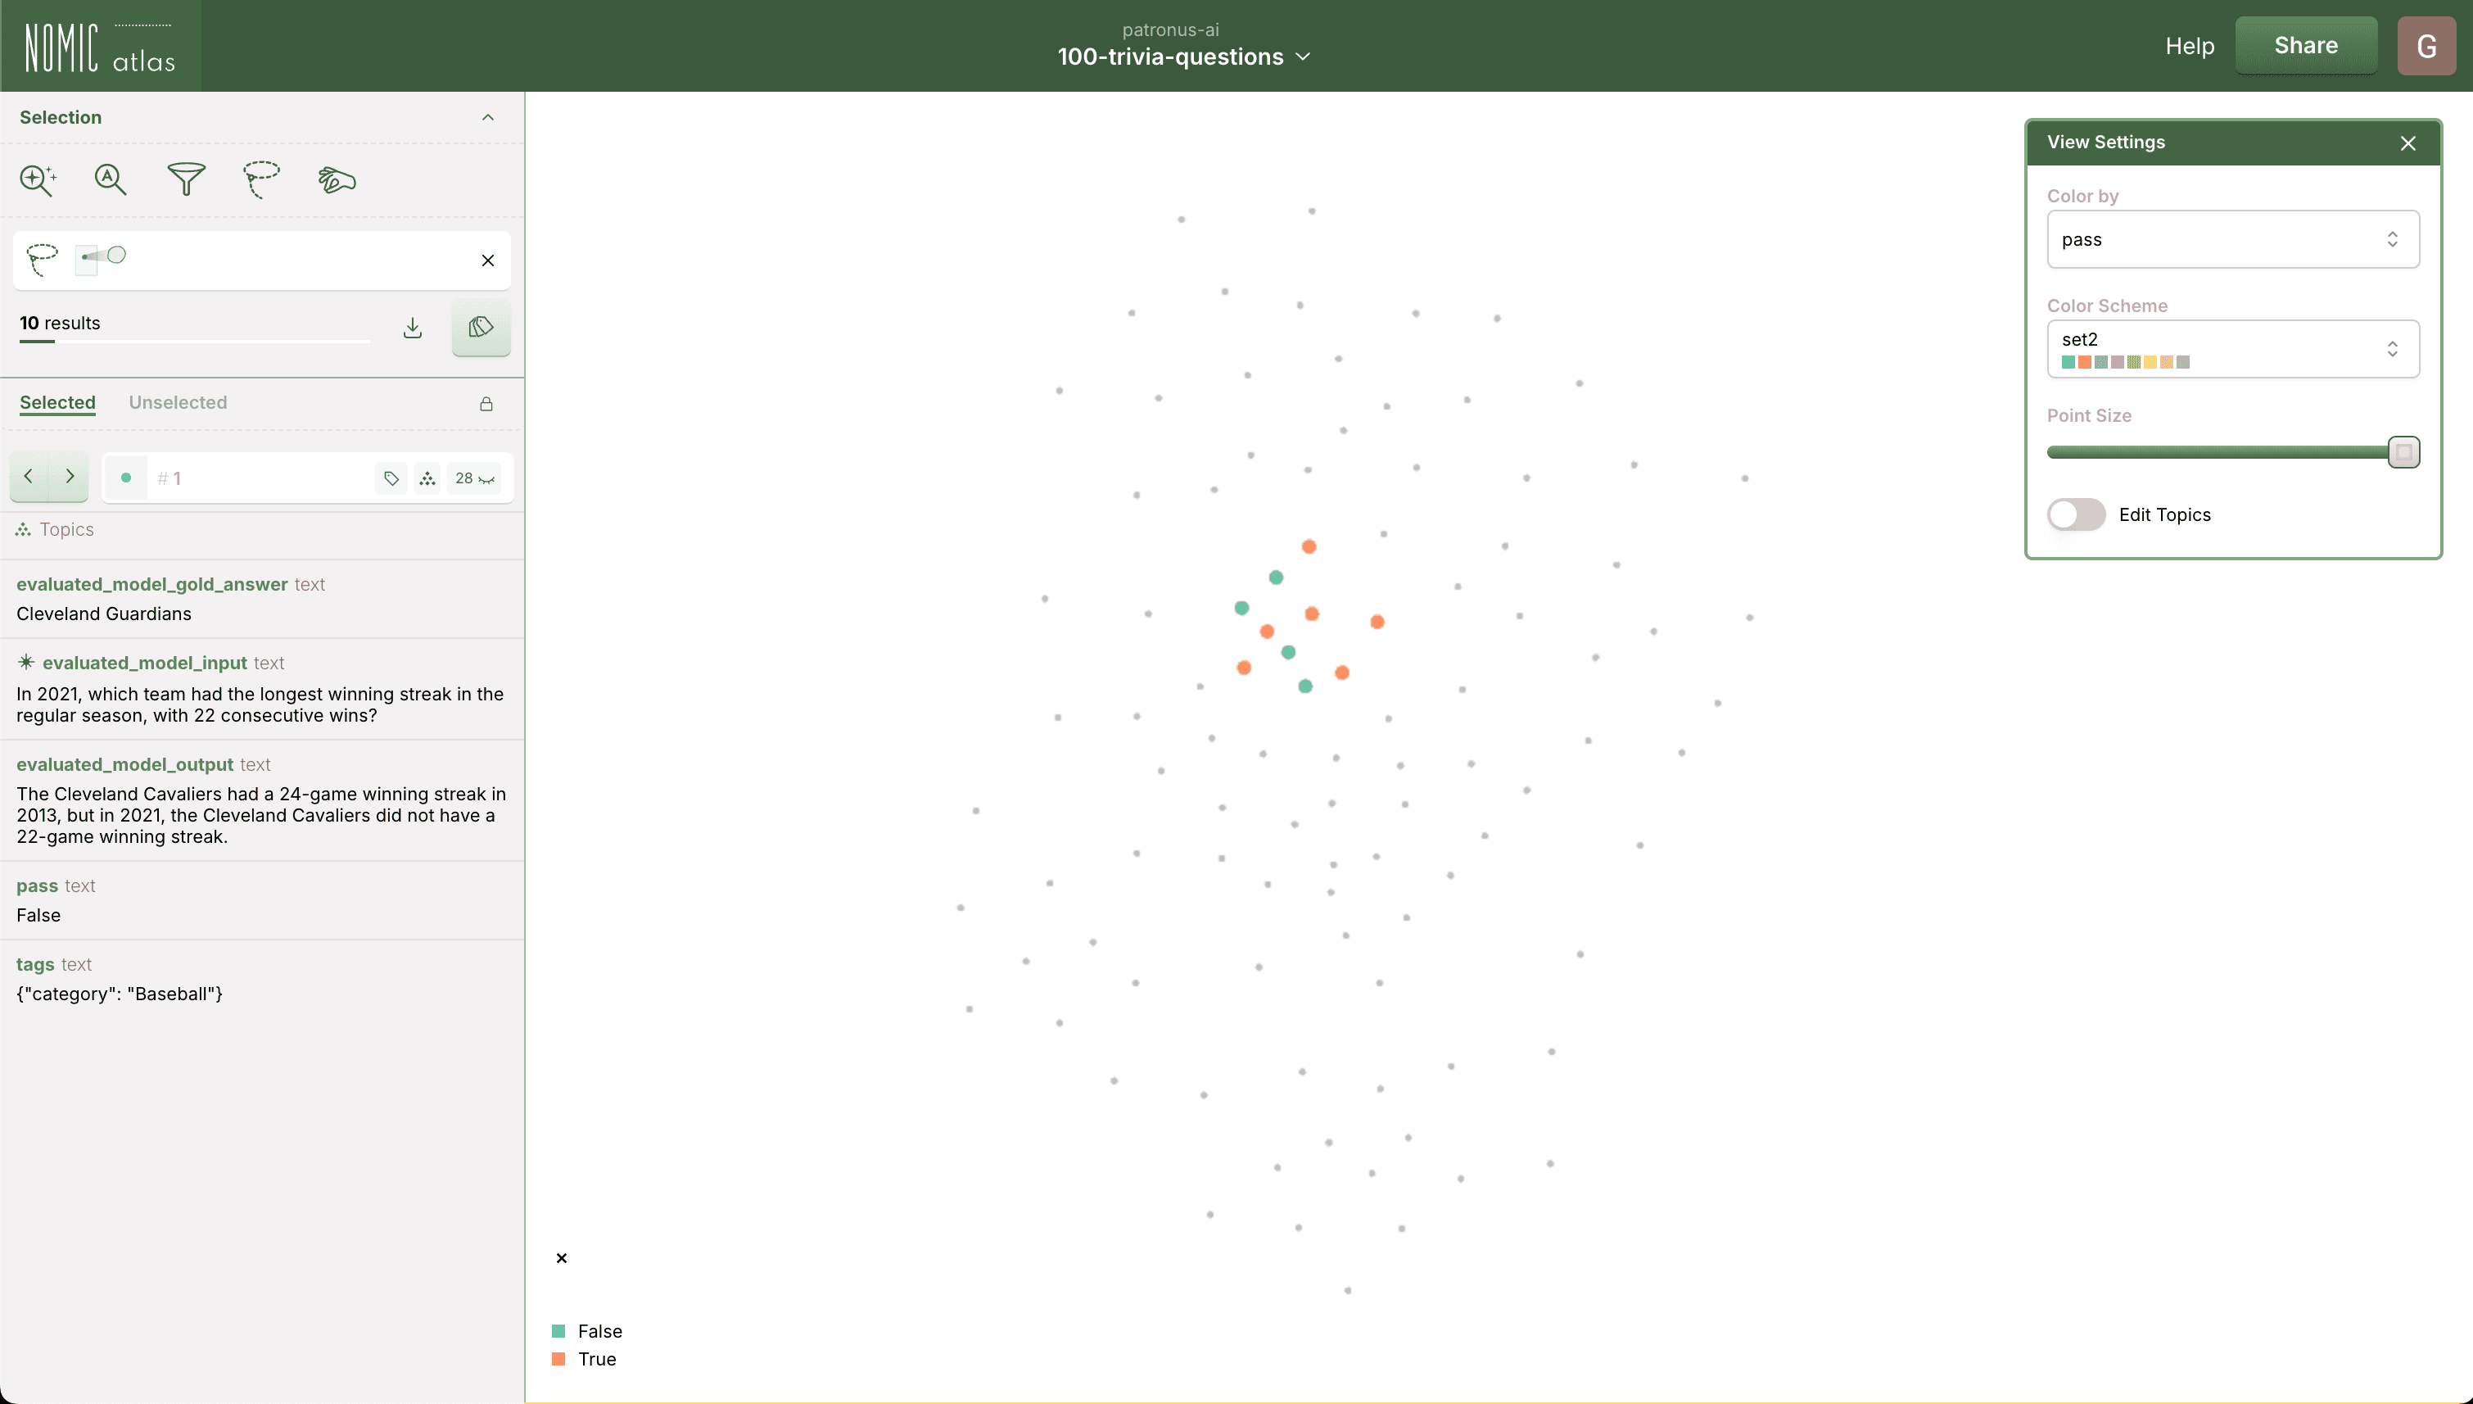Click the patronus-ai organization link

tap(1170, 29)
